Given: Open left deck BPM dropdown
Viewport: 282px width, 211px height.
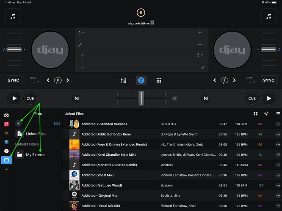Looking at the screenshot, I should (x=35, y=80).
